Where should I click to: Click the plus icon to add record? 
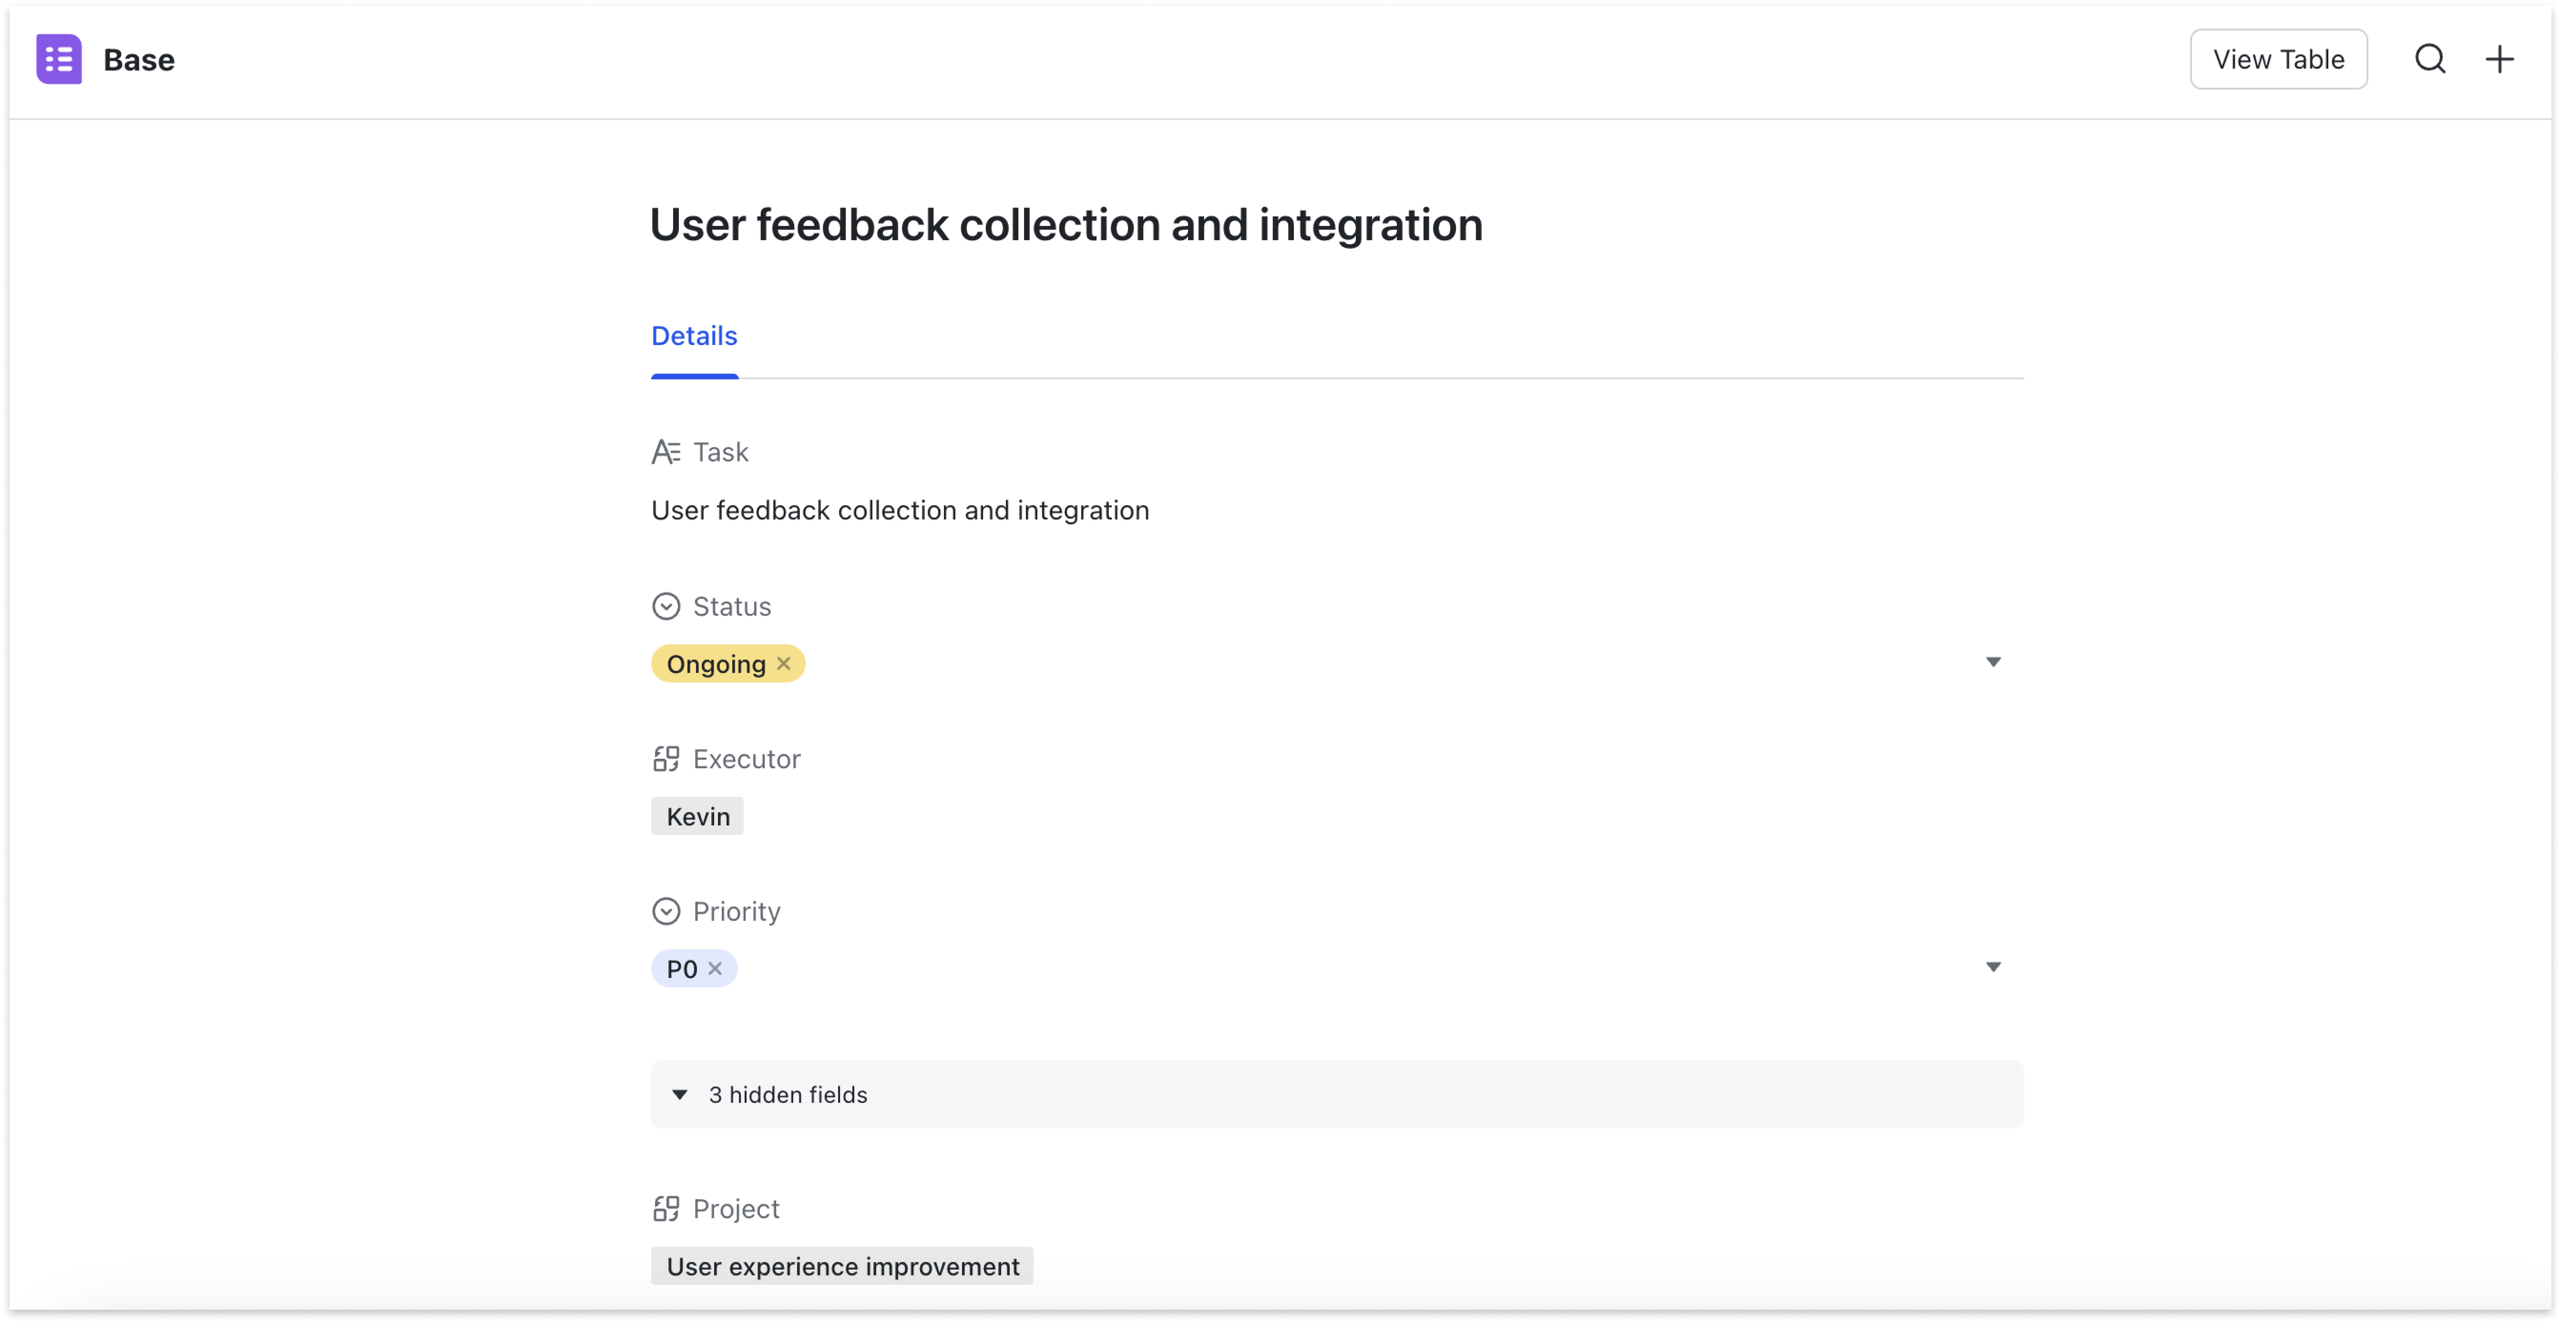click(x=2500, y=60)
